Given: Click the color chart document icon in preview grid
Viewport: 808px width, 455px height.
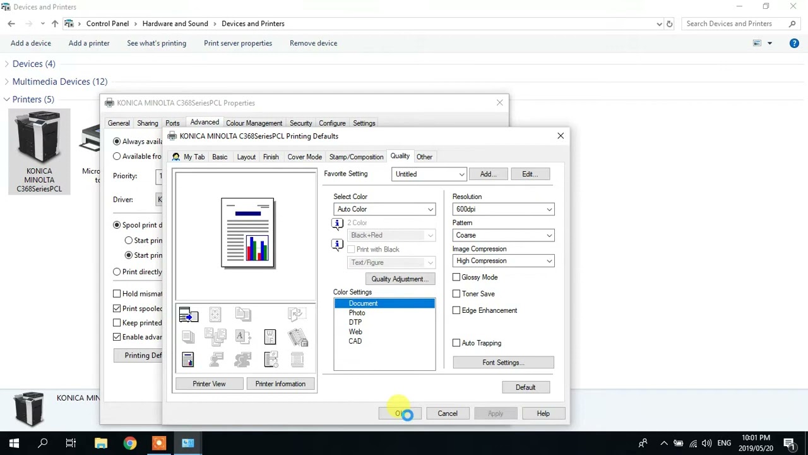Looking at the screenshot, I should pyautogui.click(x=187, y=360).
